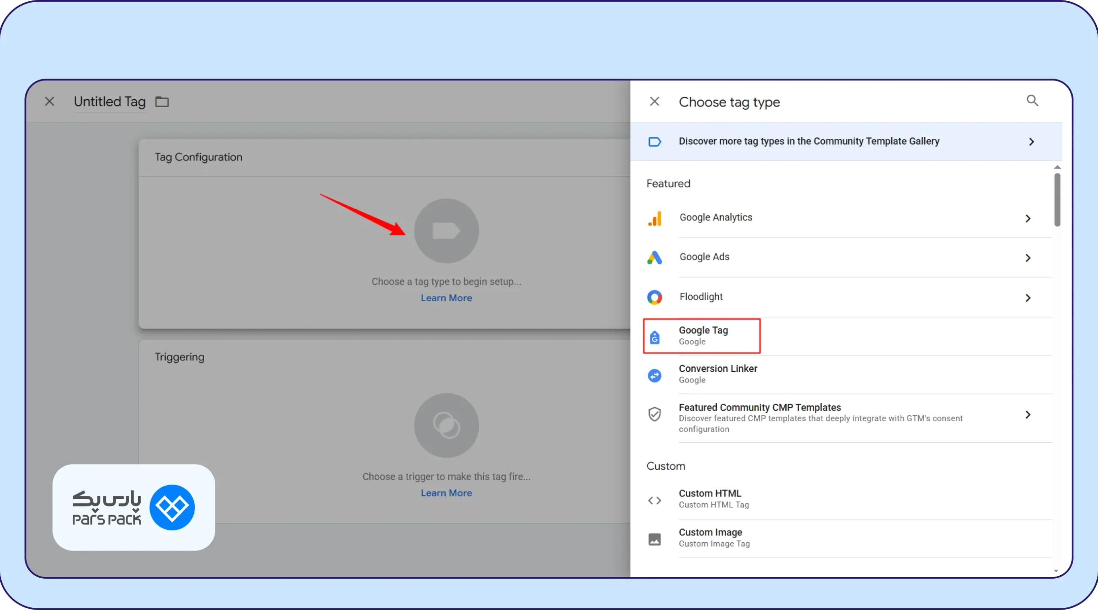Click 'Choose a tag type to begin setup...' text

446,282
